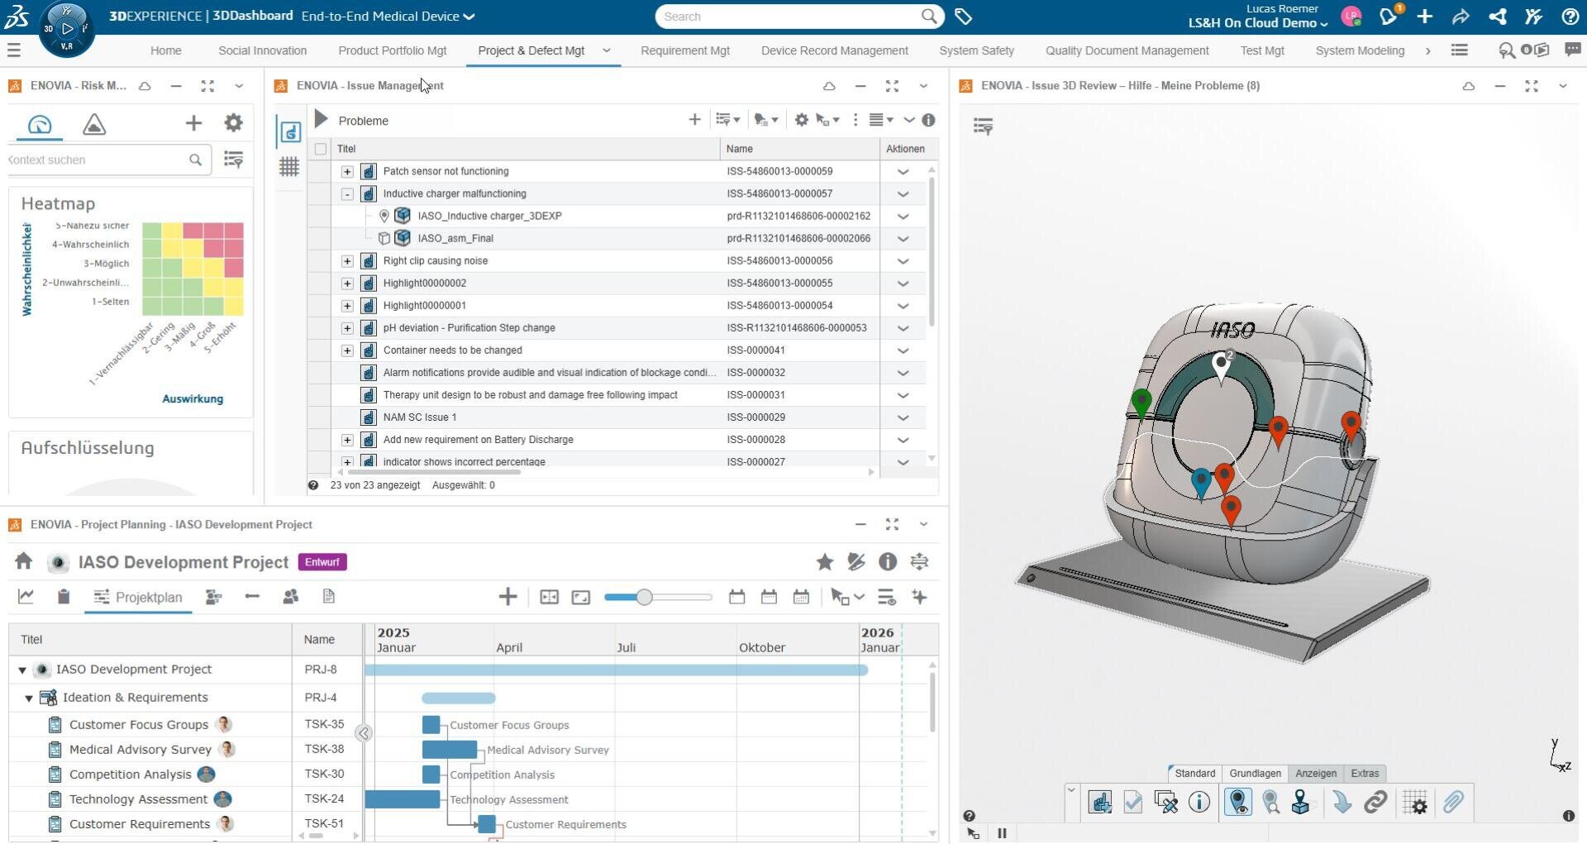Open actions dropdown for ISS-0000041
Image resolution: width=1587 pixels, height=844 pixels.
tap(903, 350)
